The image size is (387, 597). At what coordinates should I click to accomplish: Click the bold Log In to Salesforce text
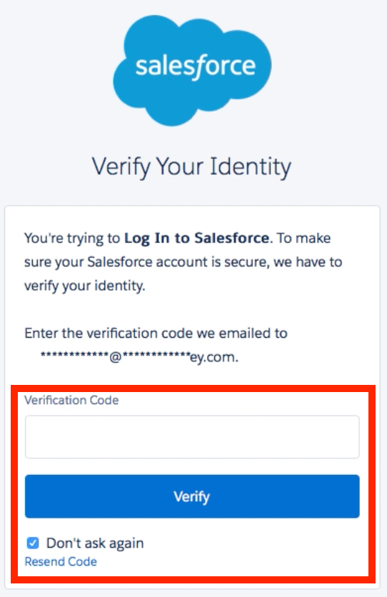point(197,238)
